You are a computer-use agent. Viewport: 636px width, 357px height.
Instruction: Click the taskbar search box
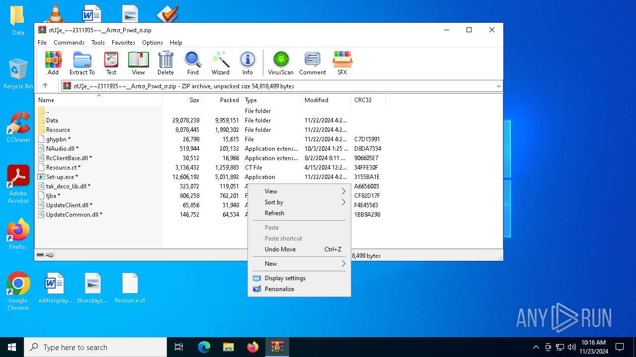coord(95,347)
